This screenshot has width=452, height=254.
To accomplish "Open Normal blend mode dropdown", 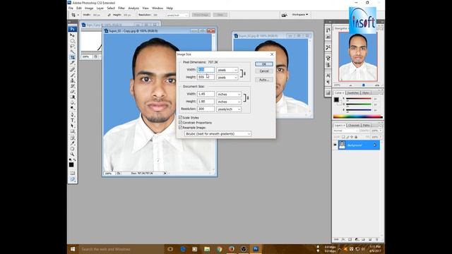I will pos(345,131).
